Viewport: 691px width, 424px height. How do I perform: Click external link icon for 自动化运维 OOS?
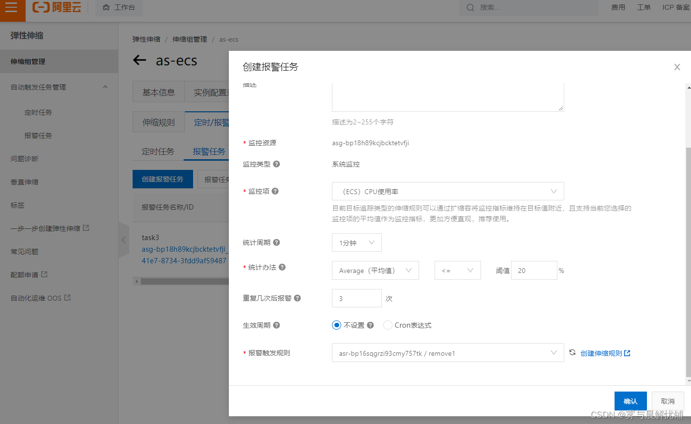[67, 298]
